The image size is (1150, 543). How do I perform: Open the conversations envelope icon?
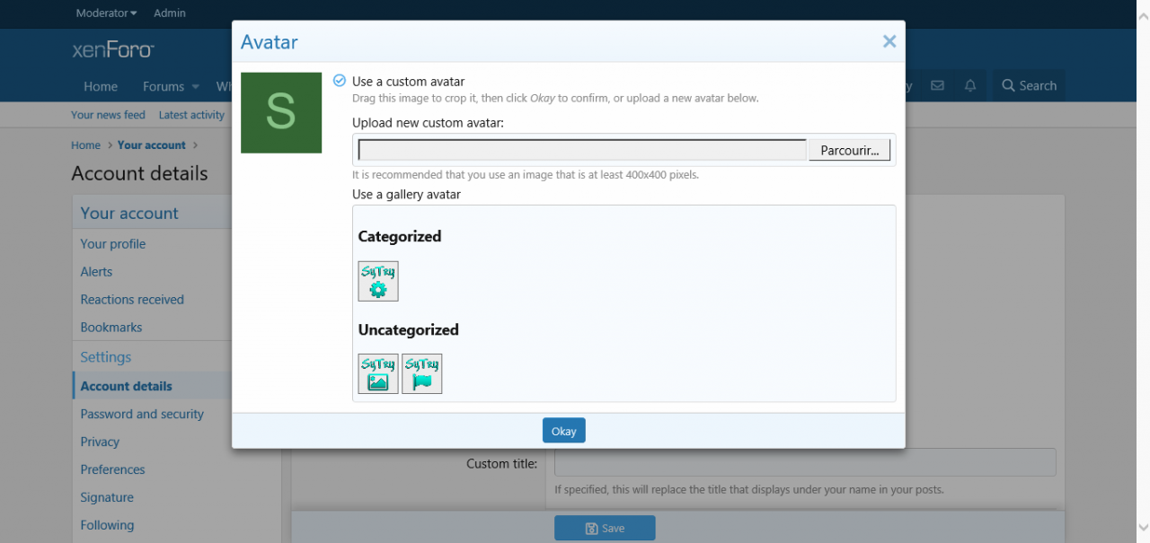pyautogui.click(x=937, y=86)
